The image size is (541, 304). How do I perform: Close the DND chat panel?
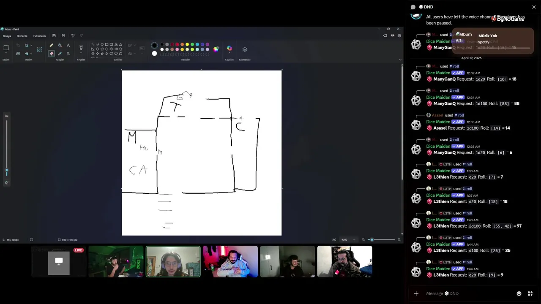[533, 7]
